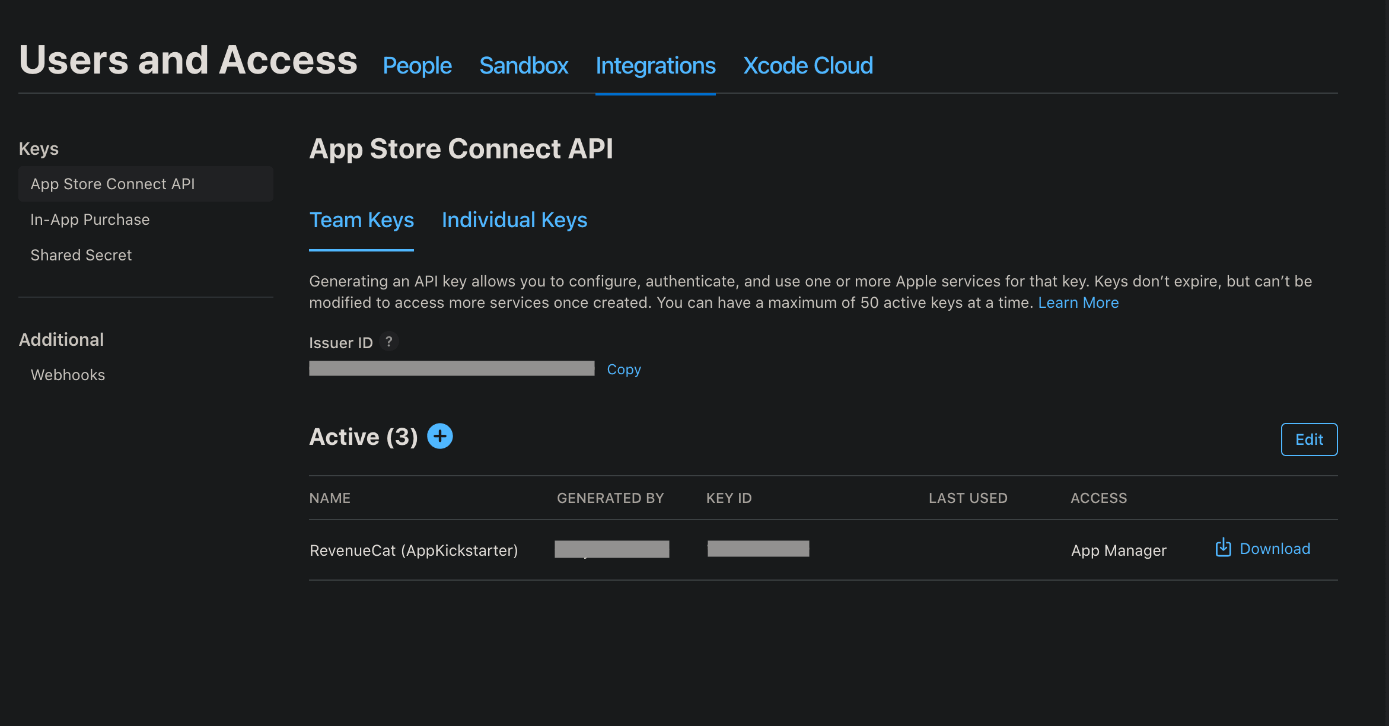Switch to the Sandbox tab

click(x=523, y=66)
